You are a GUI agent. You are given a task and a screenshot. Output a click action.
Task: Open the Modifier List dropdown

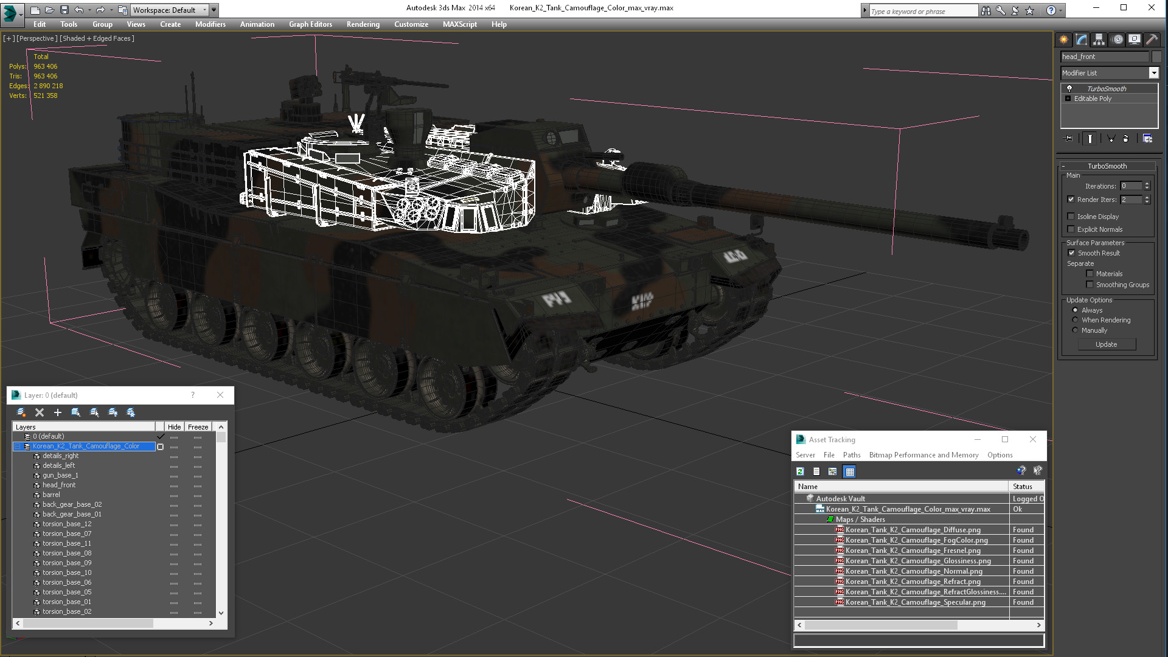click(1153, 73)
